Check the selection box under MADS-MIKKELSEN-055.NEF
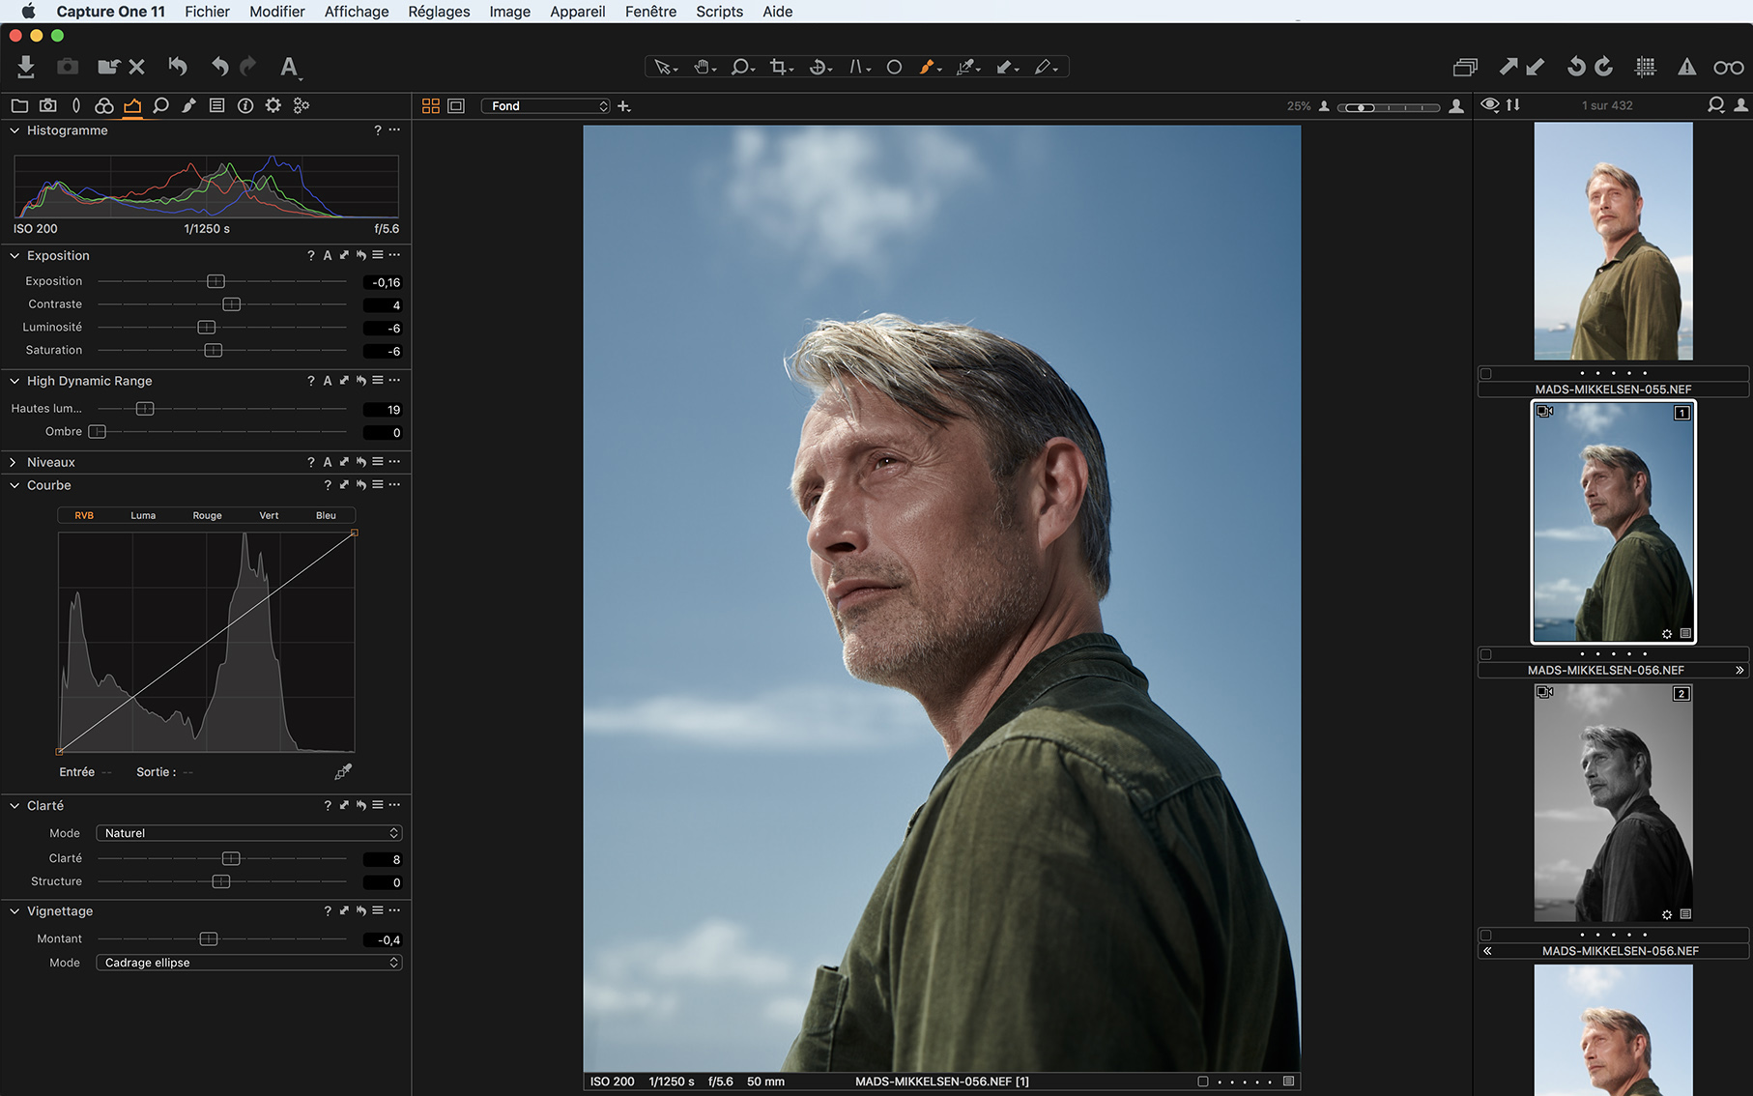The width and height of the screenshot is (1753, 1096). (x=1485, y=371)
